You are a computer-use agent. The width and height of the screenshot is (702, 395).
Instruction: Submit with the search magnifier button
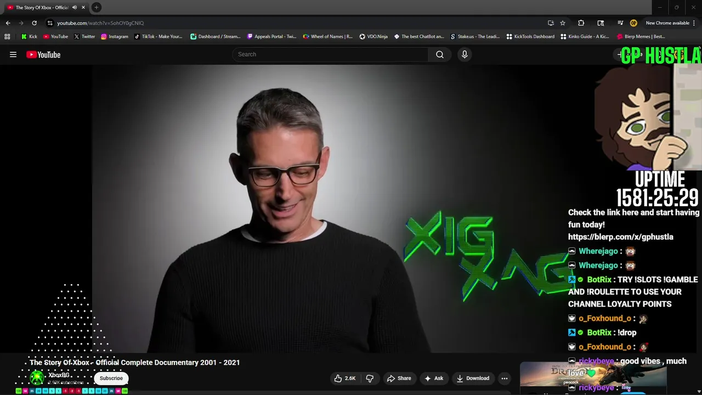click(x=440, y=54)
